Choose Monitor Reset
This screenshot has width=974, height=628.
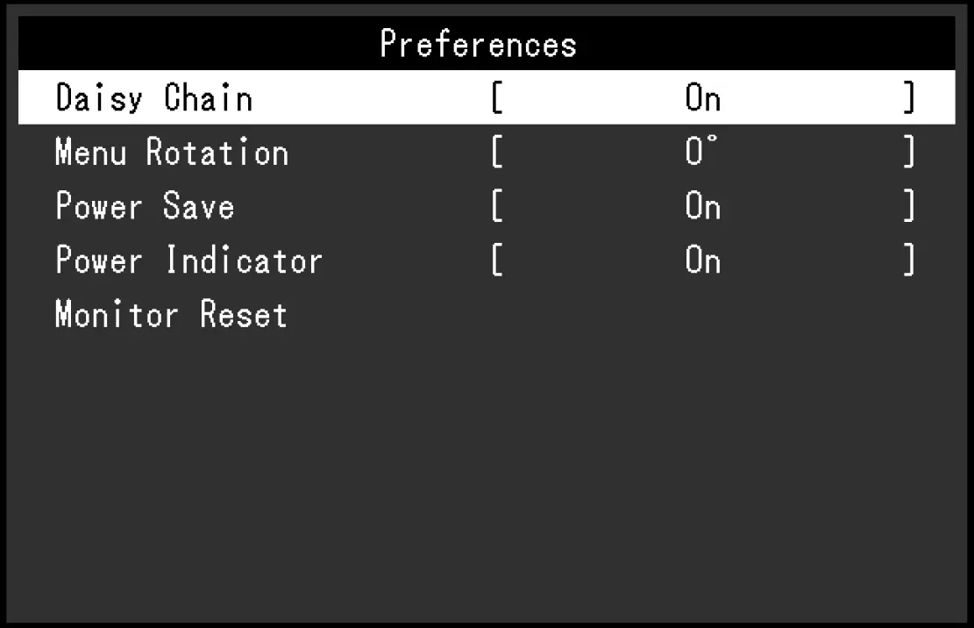[x=172, y=314]
